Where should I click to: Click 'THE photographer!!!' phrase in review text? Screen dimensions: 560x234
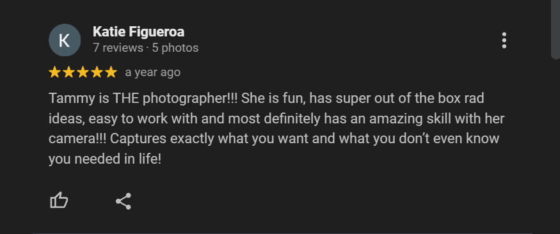[175, 98]
